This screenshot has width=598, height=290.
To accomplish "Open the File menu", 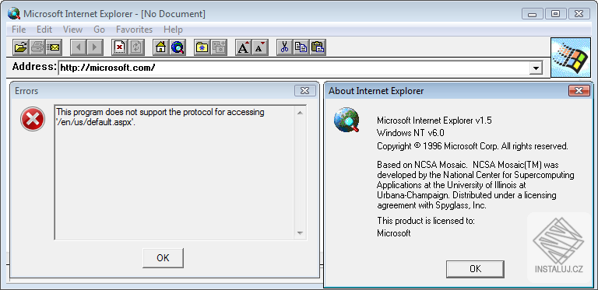I will 19,30.
